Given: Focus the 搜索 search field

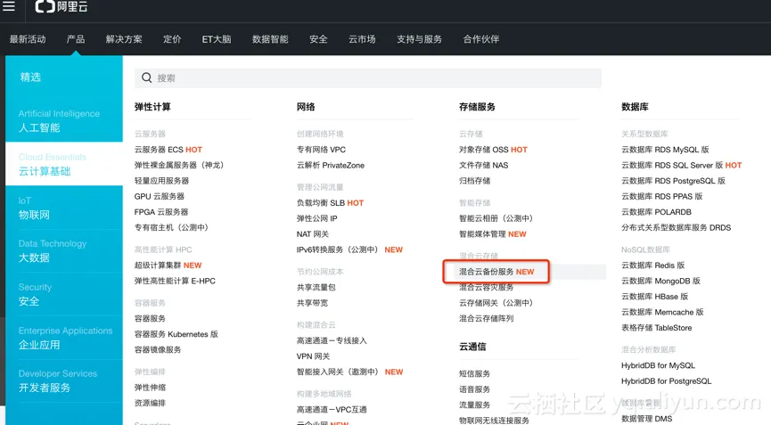Looking at the screenshot, I should point(368,78).
